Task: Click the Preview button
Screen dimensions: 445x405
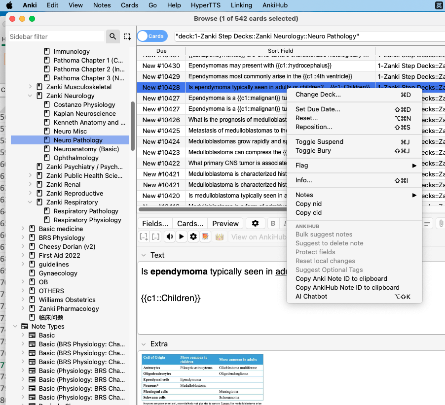Action: (x=225, y=223)
